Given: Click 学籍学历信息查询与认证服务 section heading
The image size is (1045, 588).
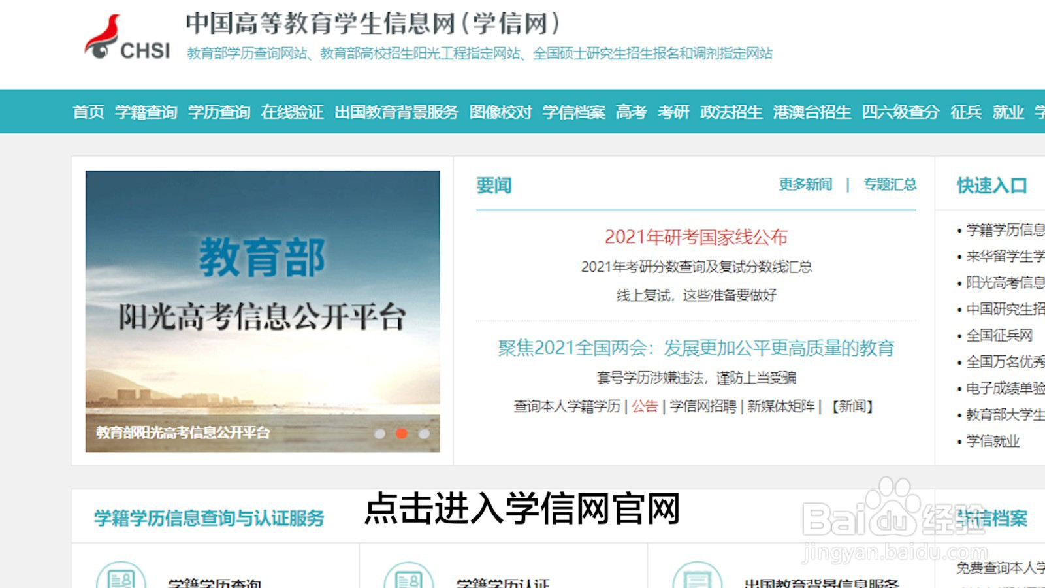Looking at the screenshot, I should pos(210,519).
